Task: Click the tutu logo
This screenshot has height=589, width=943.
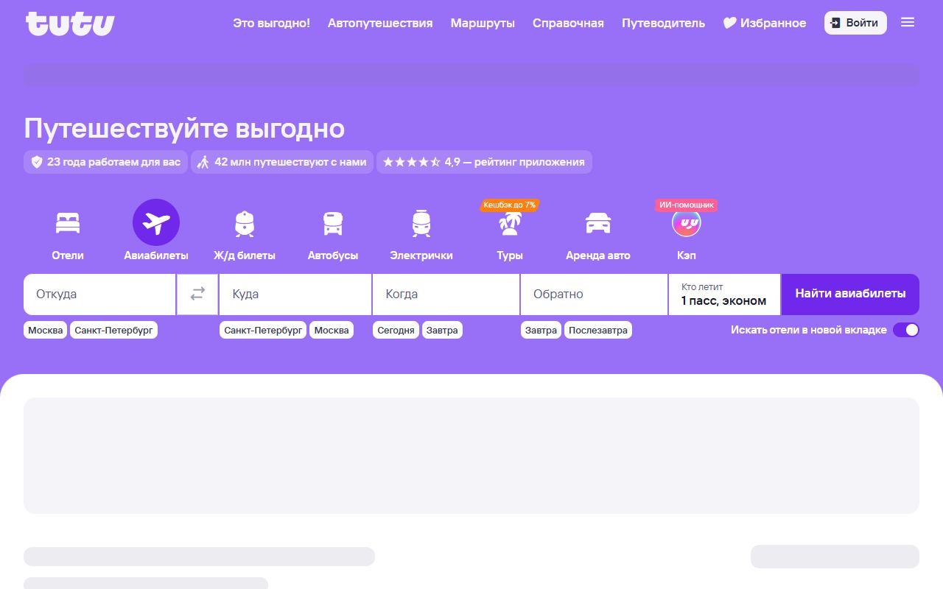Action: [70, 23]
